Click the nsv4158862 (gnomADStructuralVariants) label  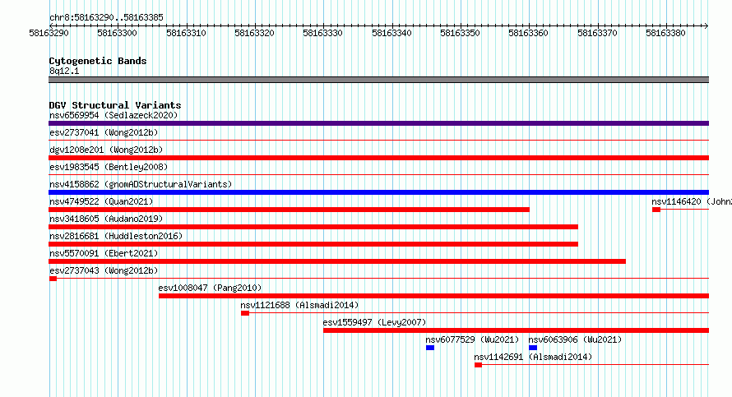tap(141, 184)
